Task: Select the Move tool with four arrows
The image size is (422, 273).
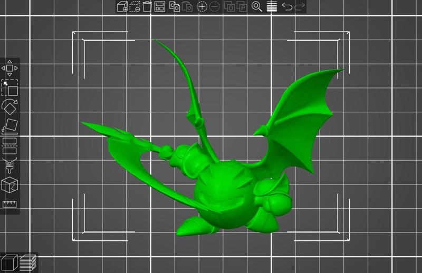Action: 9,68
